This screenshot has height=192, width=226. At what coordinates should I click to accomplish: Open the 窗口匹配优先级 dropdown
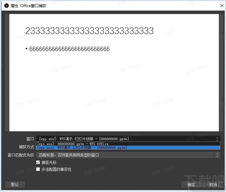(128, 155)
